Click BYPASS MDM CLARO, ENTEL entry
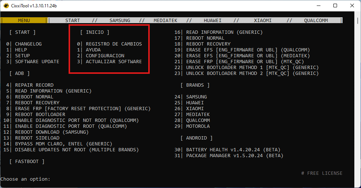The width and height of the screenshot is (361, 188). pos(63,144)
